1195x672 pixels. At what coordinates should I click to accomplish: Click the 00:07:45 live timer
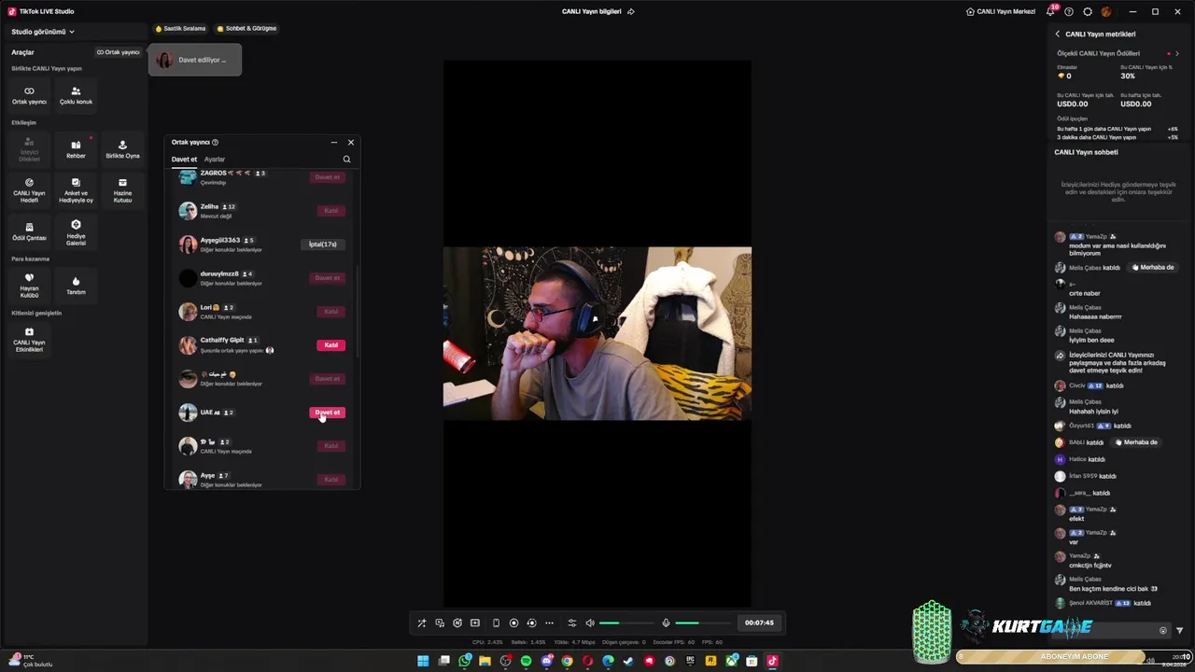click(x=759, y=623)
